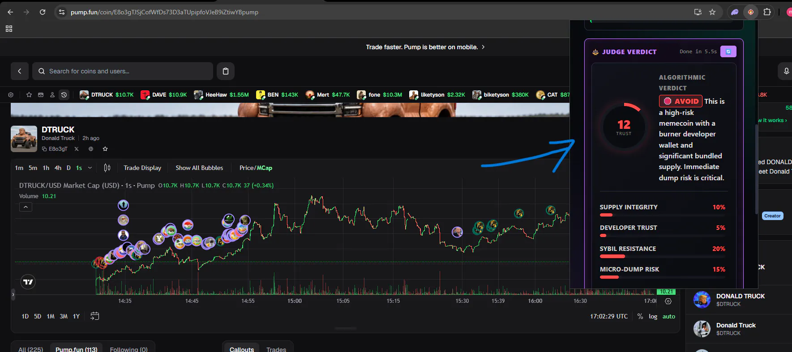Open the user profile icon in ticker bar
The height and width of the screenshot is (352, 792).
tap(52, 95)
